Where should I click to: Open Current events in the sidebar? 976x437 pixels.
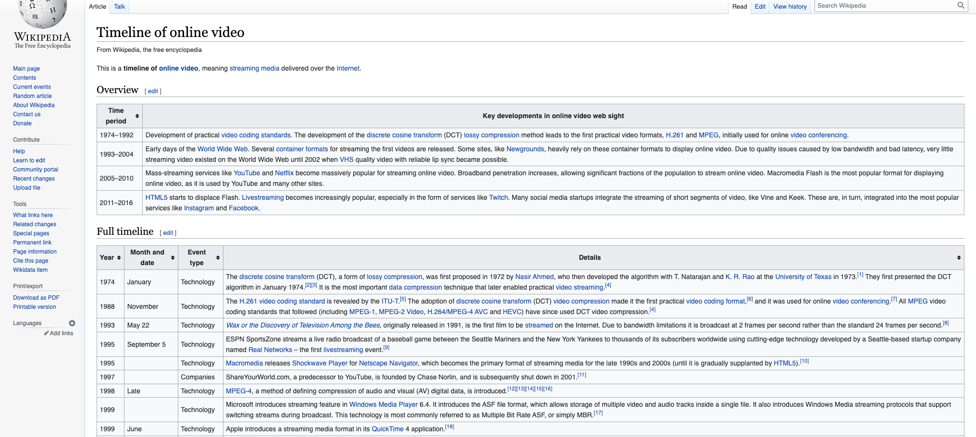click(32, 87)
